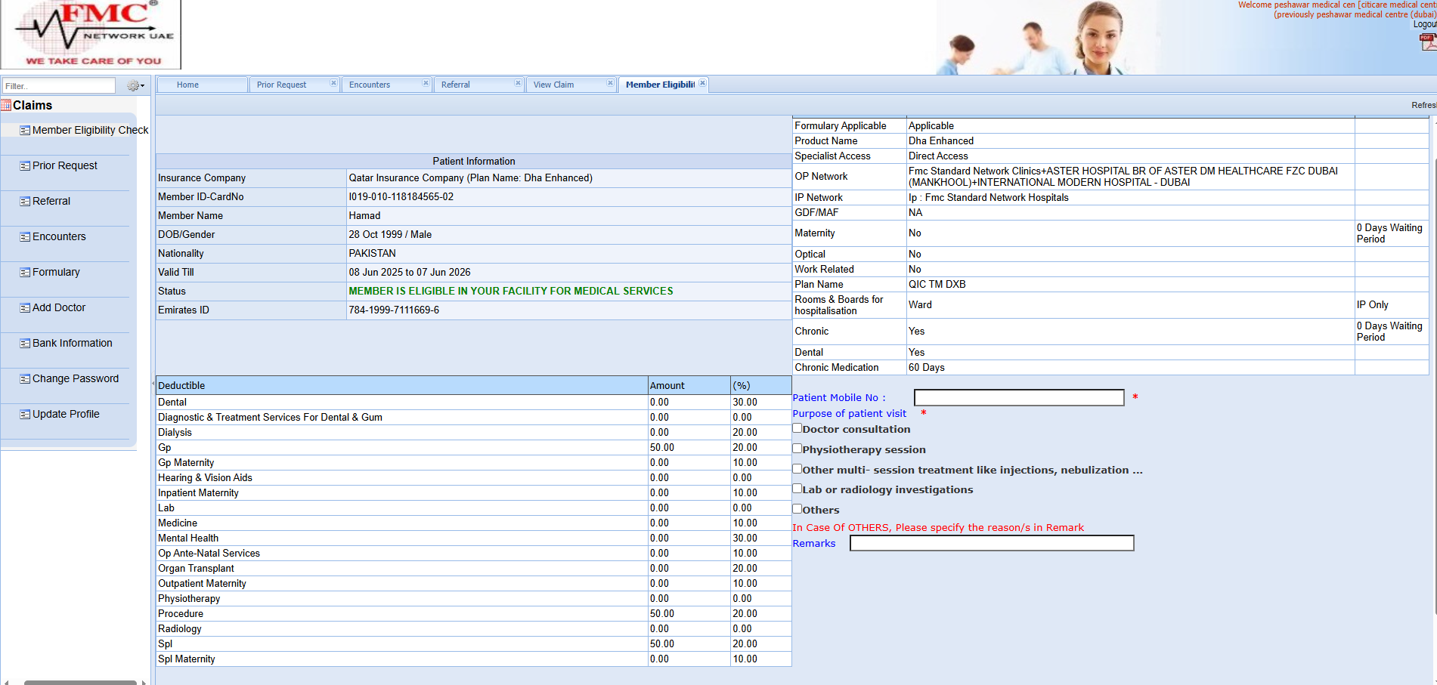Screen dimensions: 1437x685
Task: Open the Referral tab
Action: pyautogui.click(x=455, y=85)
